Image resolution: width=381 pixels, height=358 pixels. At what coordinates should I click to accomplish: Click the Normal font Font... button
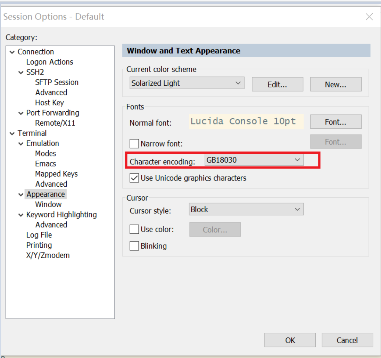click(x=336, y=122)
